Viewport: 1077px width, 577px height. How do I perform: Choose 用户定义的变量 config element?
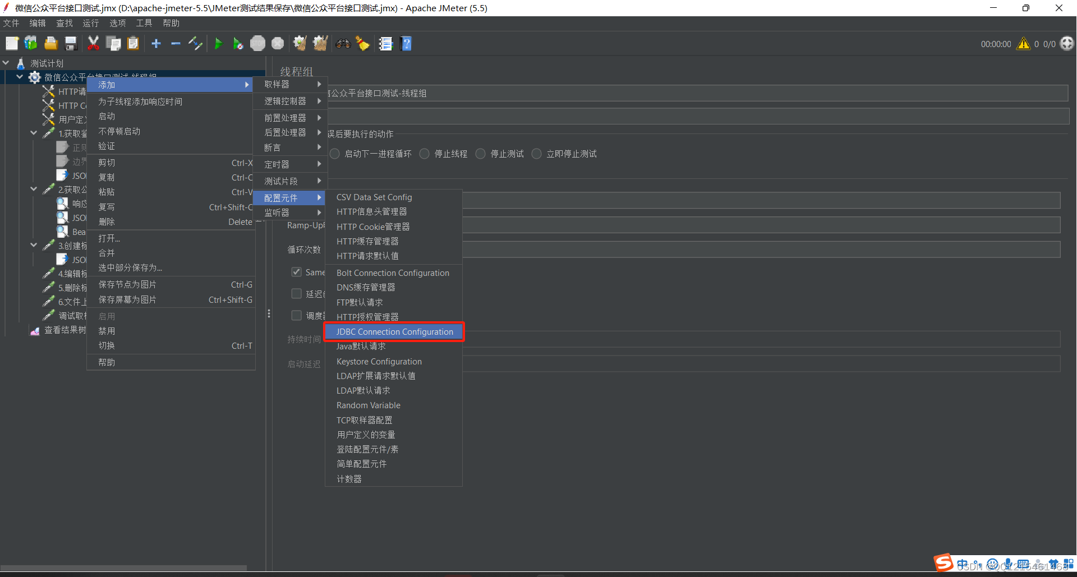tap(394, 435)
